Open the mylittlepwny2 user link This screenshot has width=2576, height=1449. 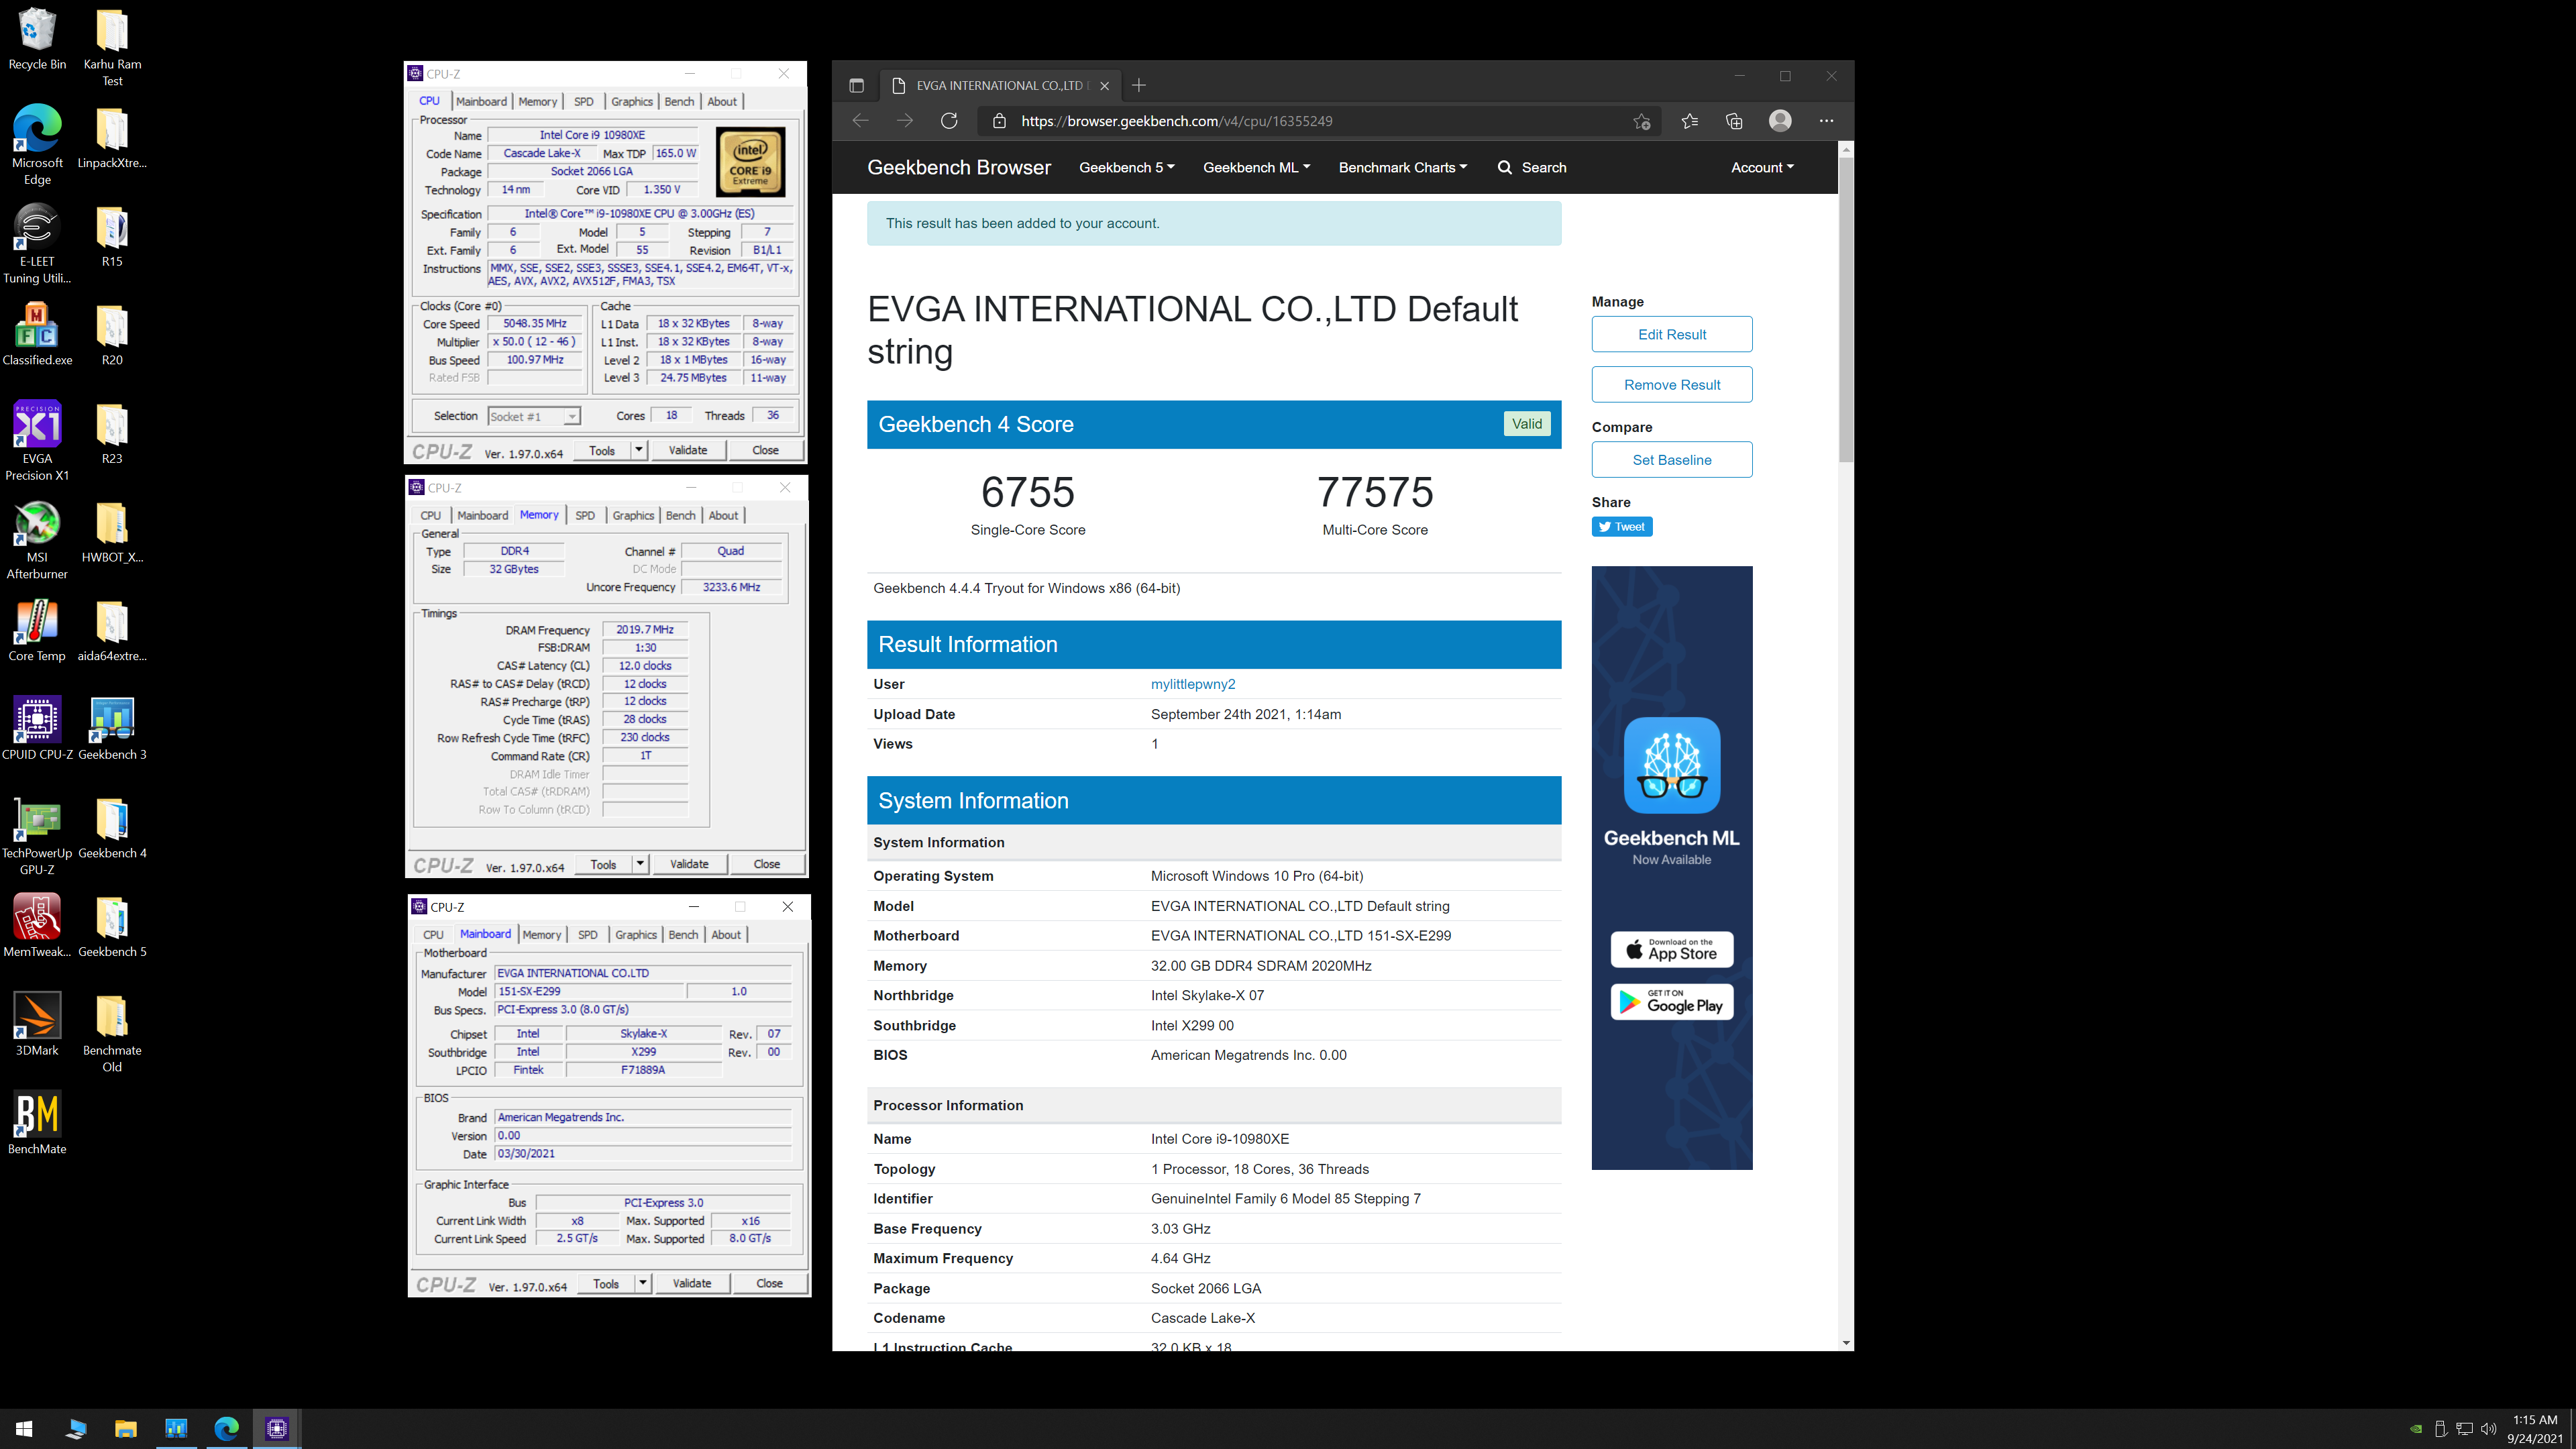pos(1193,684)
